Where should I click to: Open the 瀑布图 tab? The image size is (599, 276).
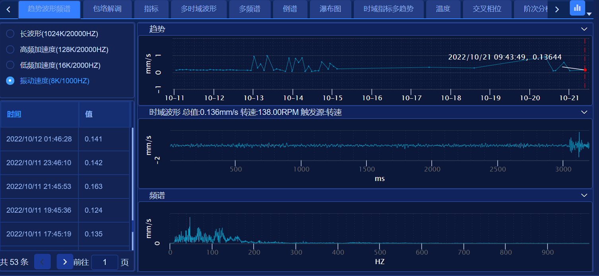point(330,9)
